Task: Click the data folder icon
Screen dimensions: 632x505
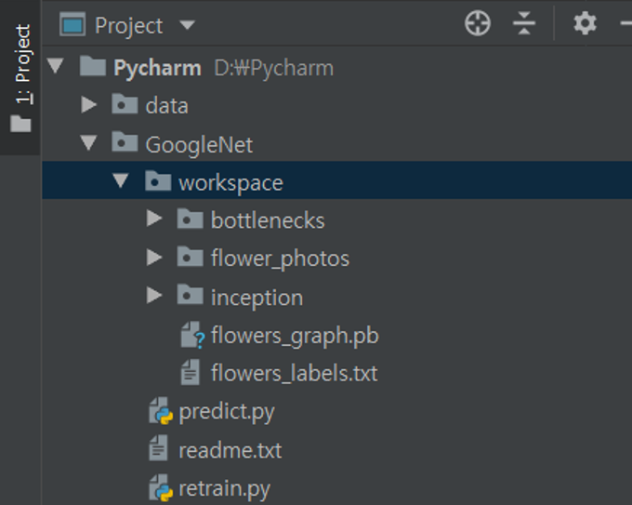Action: tap(125, 103)
